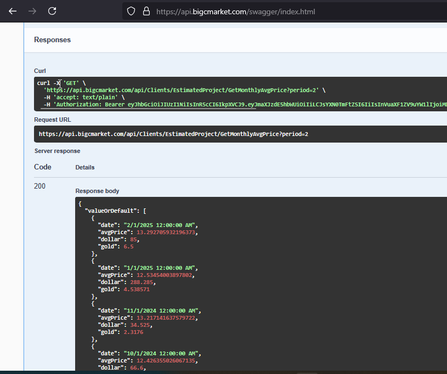Image resolution: width=447 pixels, height=374 pixels.
Task: Click the site security padlock icon
Action: coord(146,11)
